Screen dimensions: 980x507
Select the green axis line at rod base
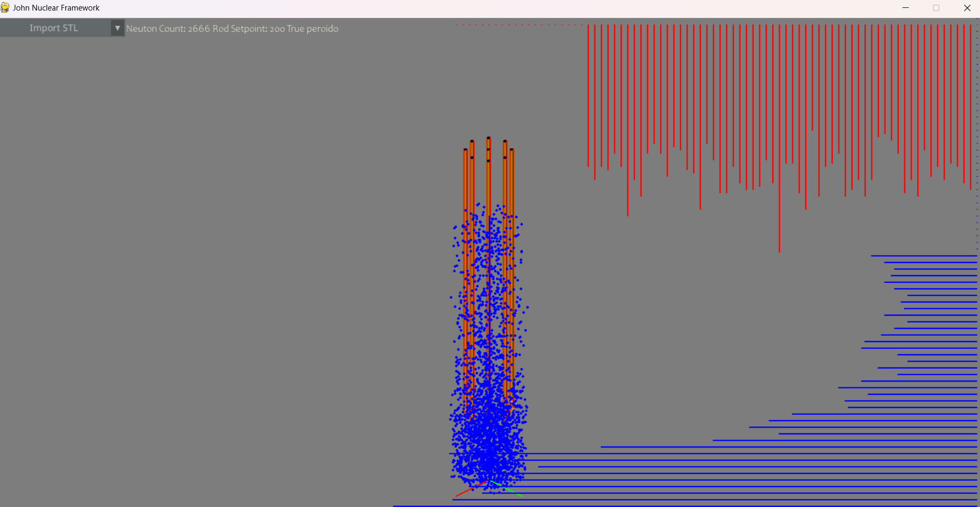pos(506,489)
